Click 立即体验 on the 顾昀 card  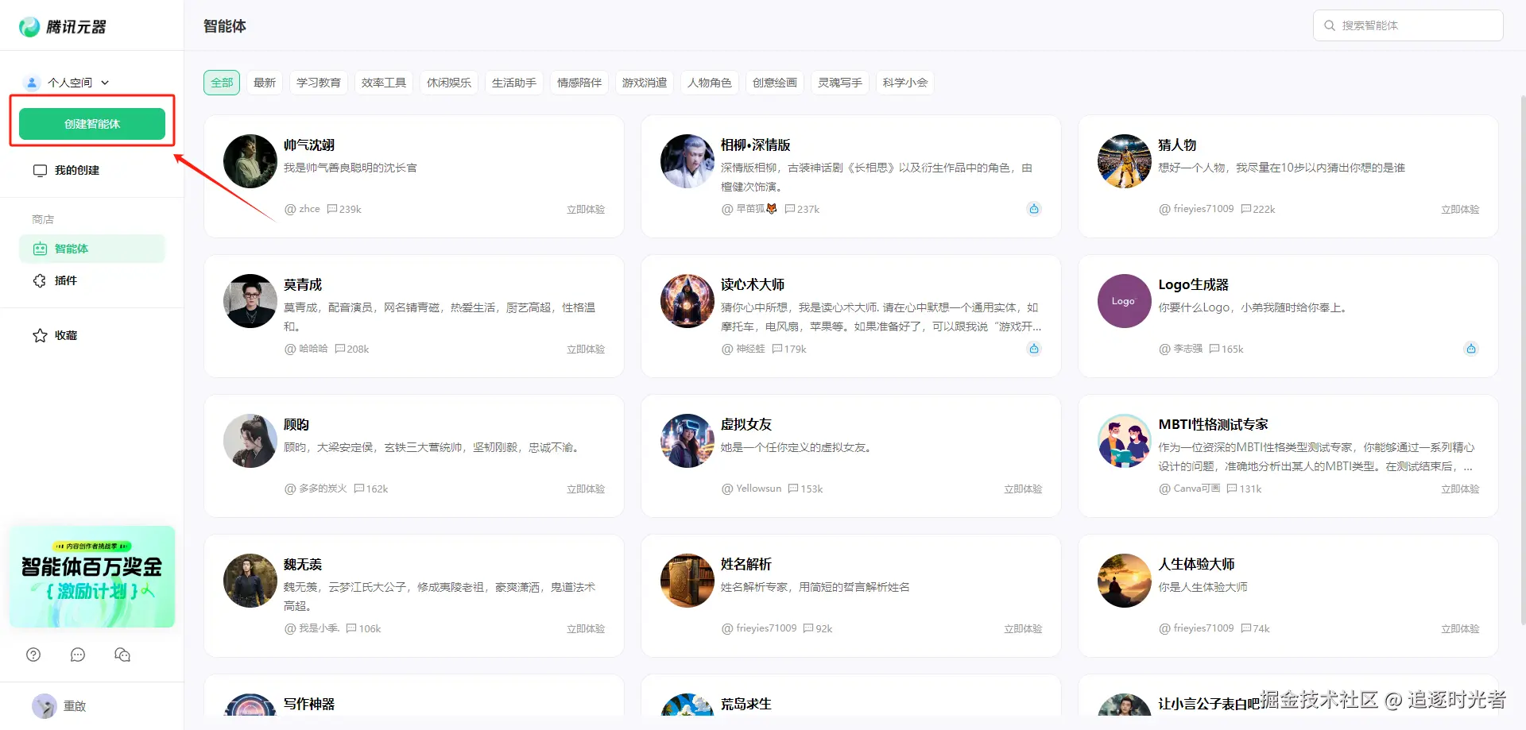pyautogui.click(x=586, y=489)
